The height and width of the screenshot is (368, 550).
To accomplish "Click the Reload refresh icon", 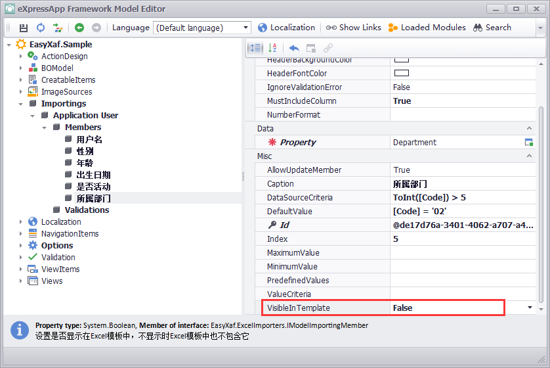I will 41,28.
